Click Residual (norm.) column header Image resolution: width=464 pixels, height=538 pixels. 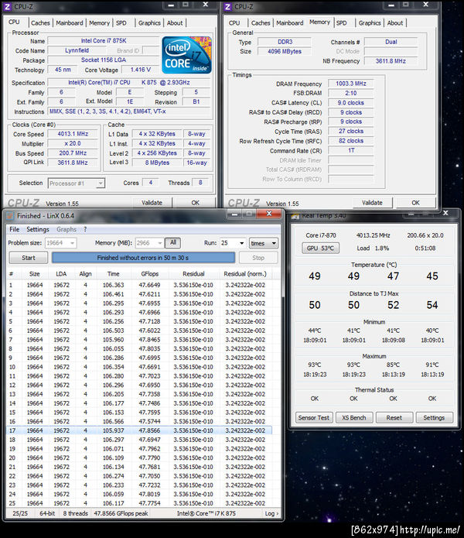tap(245, 274)
